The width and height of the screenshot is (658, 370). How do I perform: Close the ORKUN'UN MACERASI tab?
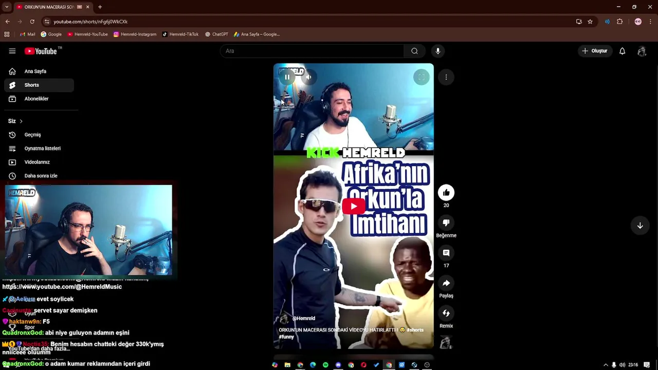pyautogui.click(x=87, y=7)
